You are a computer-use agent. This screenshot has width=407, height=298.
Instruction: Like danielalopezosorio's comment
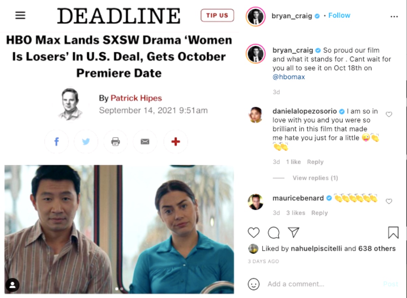(x=389, y=115)
